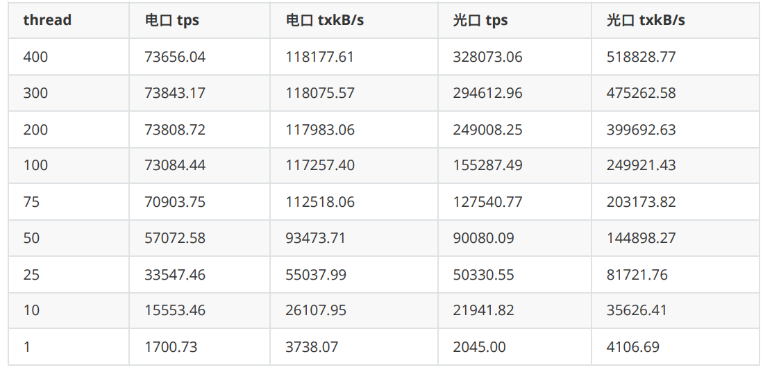The height and width of the screenshot is (372, 772).
Task: Click the cell showing 73656.04
Action: tap(175, 57)
